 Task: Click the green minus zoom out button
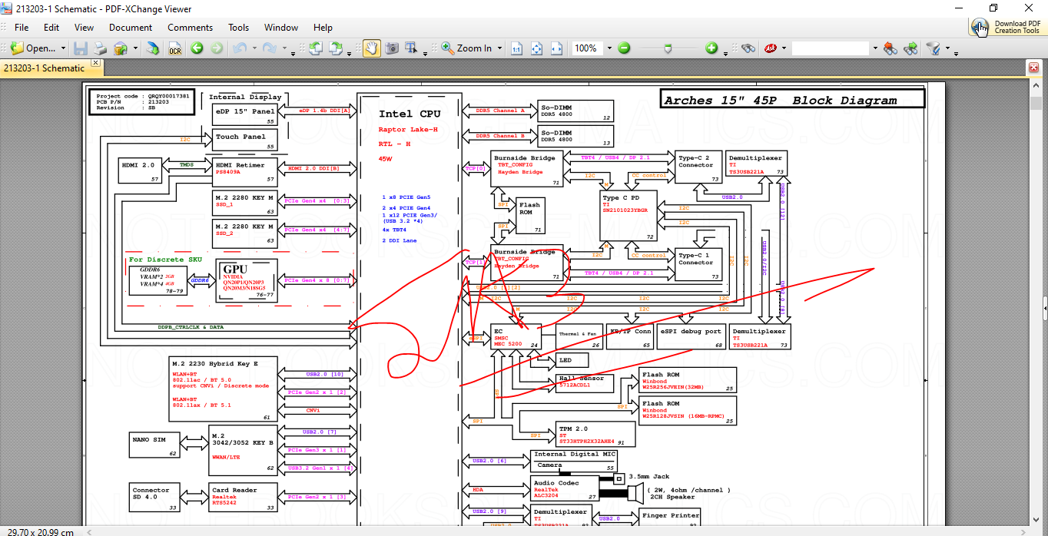625,48
